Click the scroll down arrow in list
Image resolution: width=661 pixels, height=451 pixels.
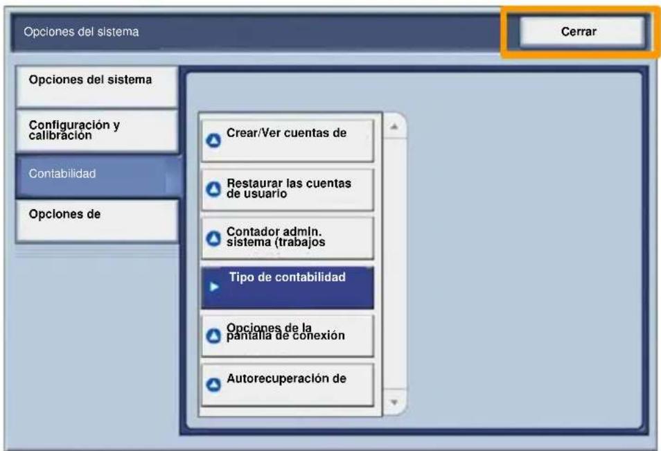(394, 402)
